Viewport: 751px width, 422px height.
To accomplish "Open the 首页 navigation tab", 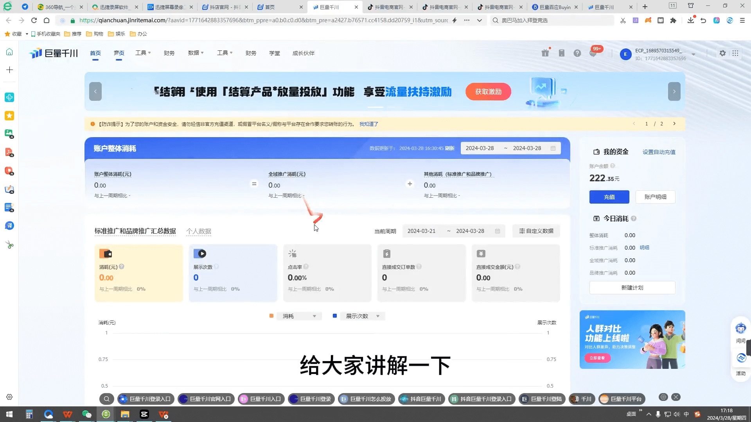I will tap(95, 53).
